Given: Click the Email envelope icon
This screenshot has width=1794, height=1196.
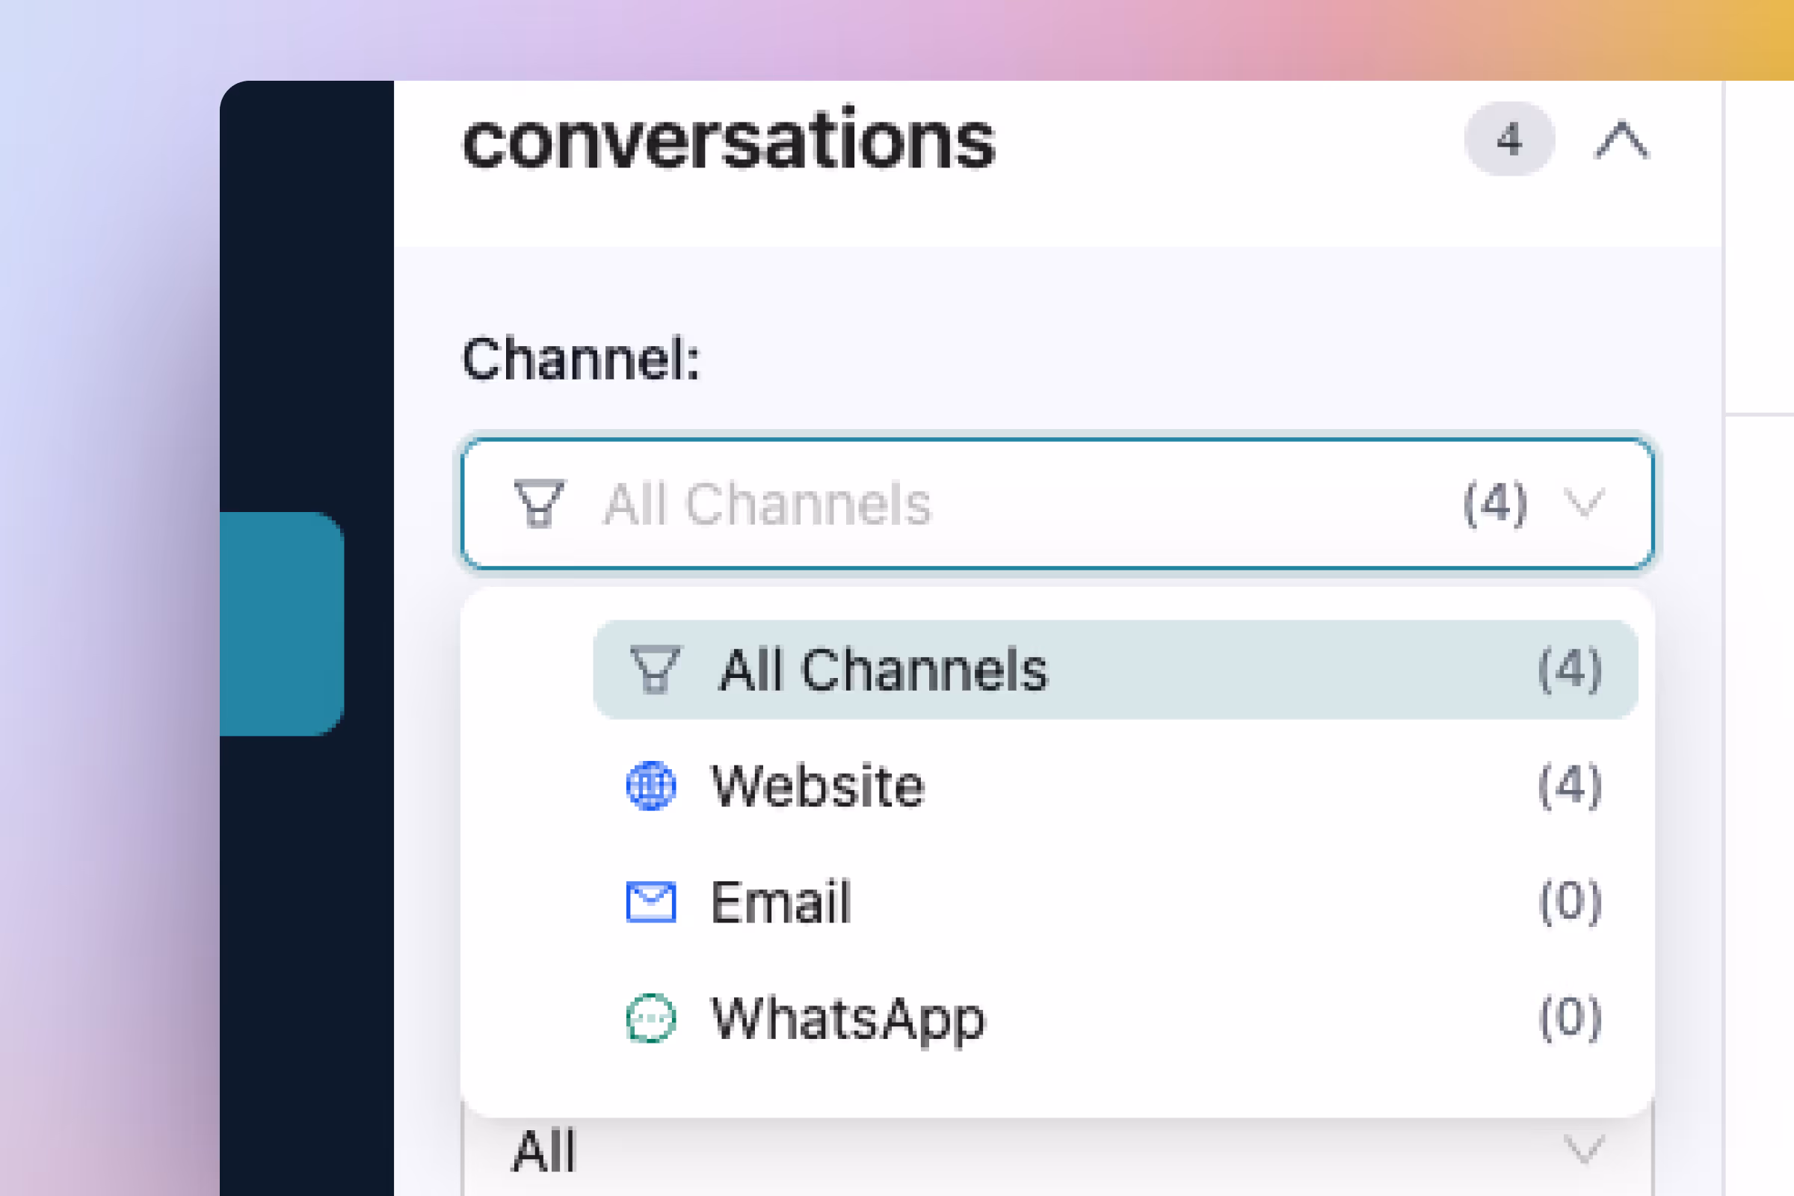Looking at the screenshot, I should (x=650, y=901).
